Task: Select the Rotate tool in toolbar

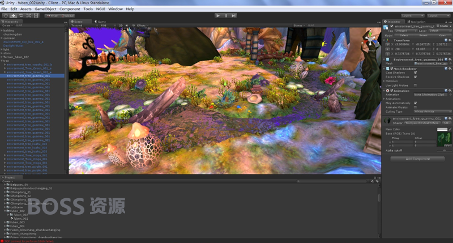Action: pyautogui.click(x=21, y=16)
